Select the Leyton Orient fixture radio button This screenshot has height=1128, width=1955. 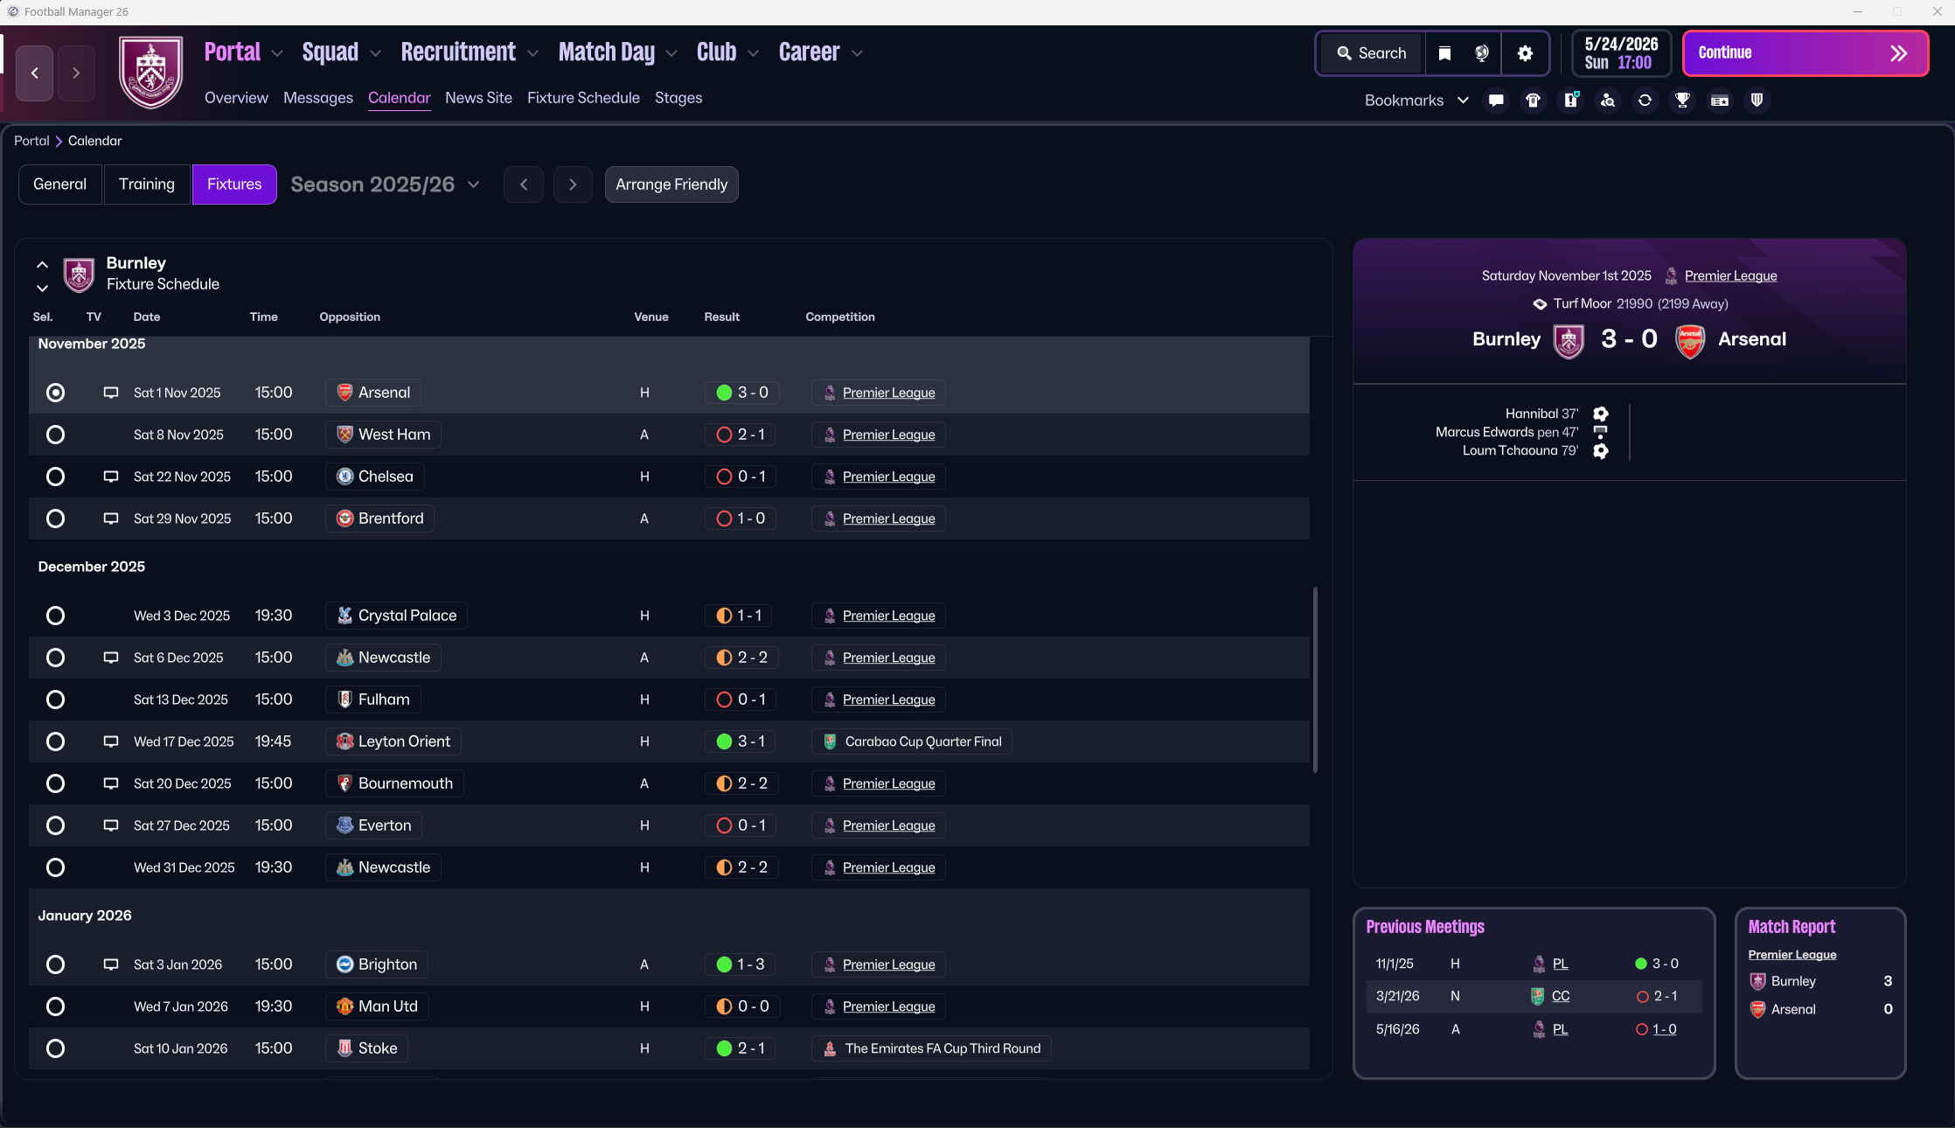pyautogui.click(x=55, y=742)
